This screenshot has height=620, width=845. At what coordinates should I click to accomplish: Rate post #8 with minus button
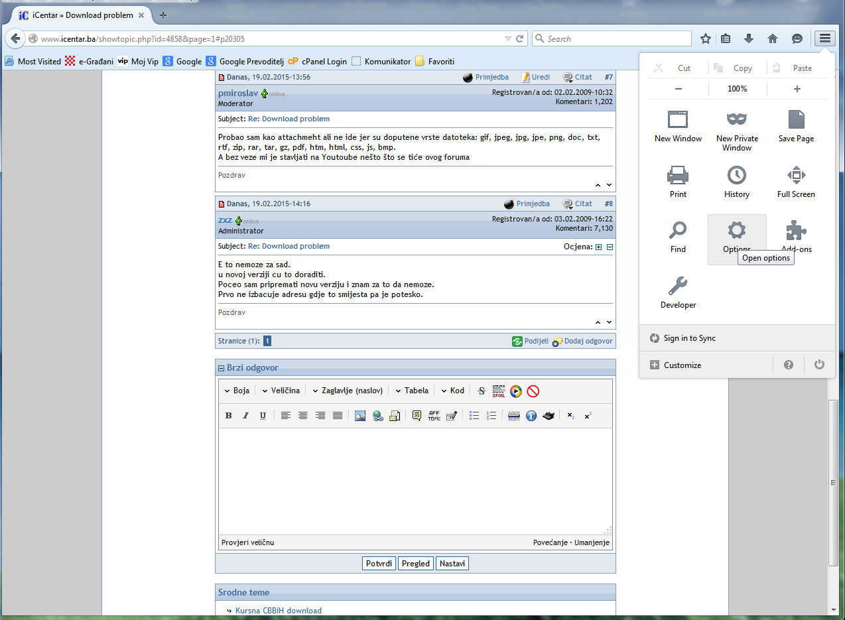point(610,247)
